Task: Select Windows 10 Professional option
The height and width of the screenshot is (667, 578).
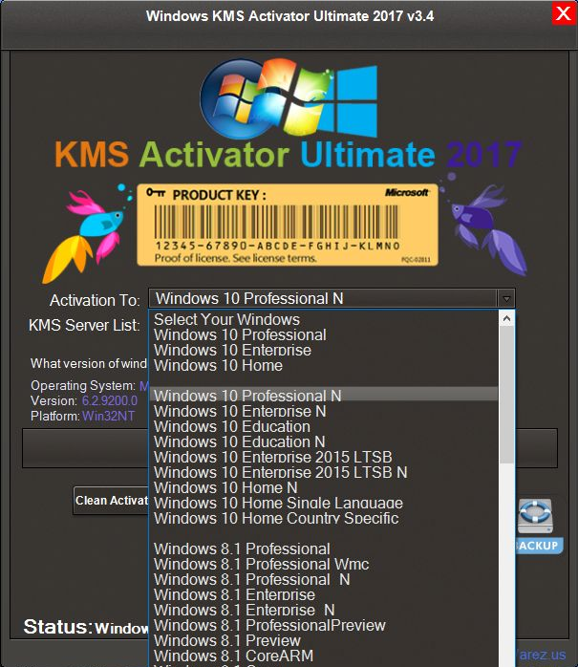Action: coord(324,334)
